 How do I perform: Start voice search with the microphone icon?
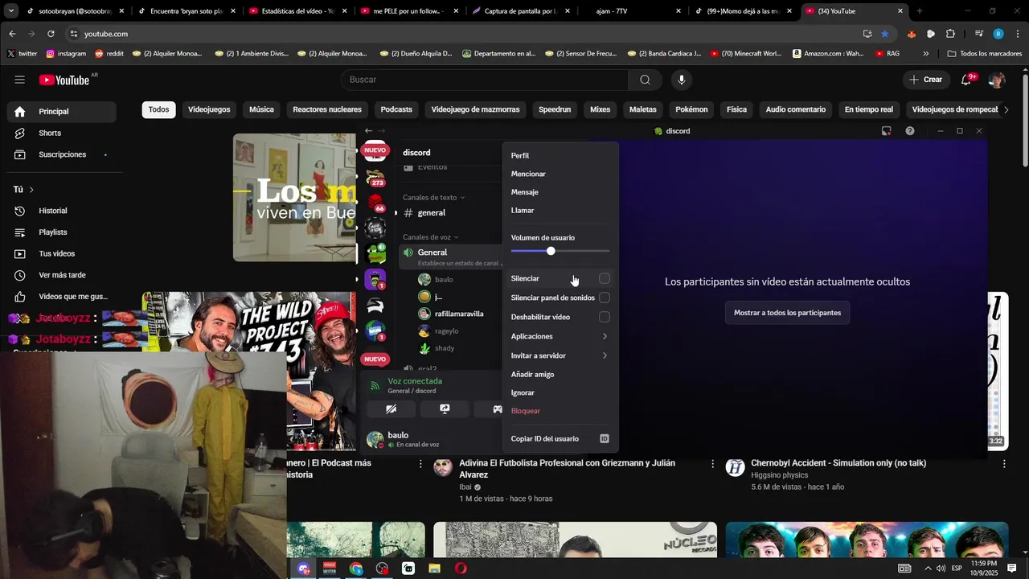pyautogui.click(x=681, y=80)
